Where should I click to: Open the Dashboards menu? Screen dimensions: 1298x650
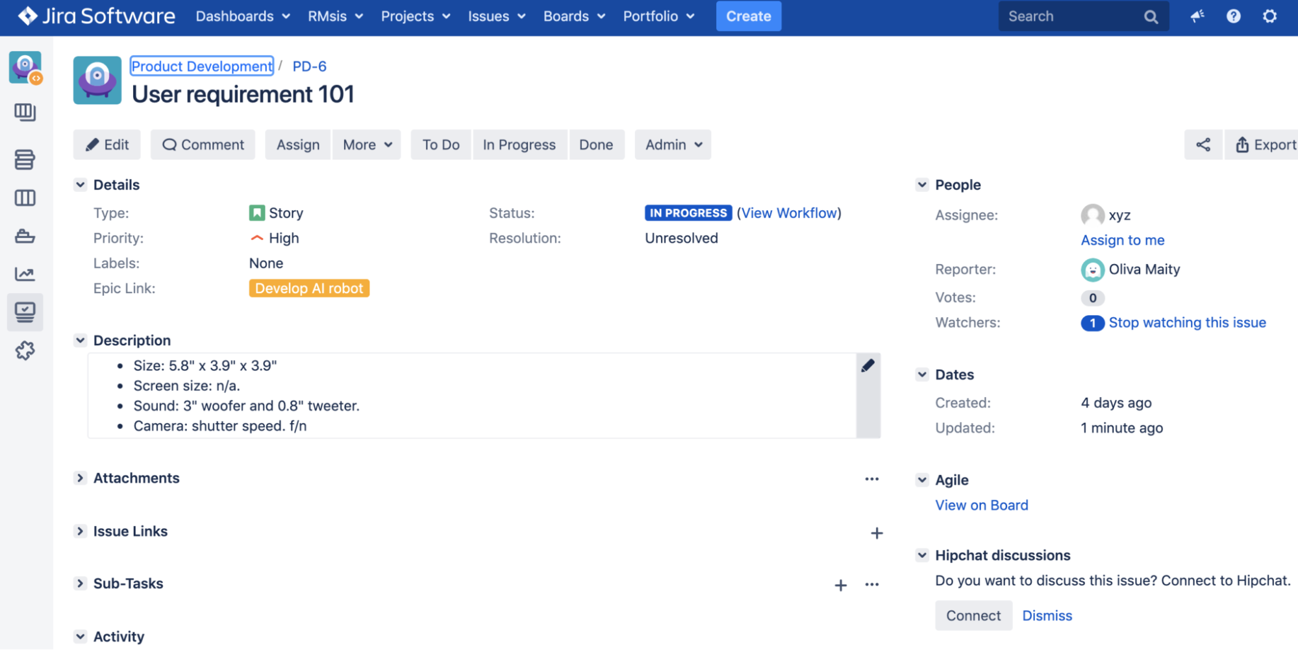(x=242, y=16)
